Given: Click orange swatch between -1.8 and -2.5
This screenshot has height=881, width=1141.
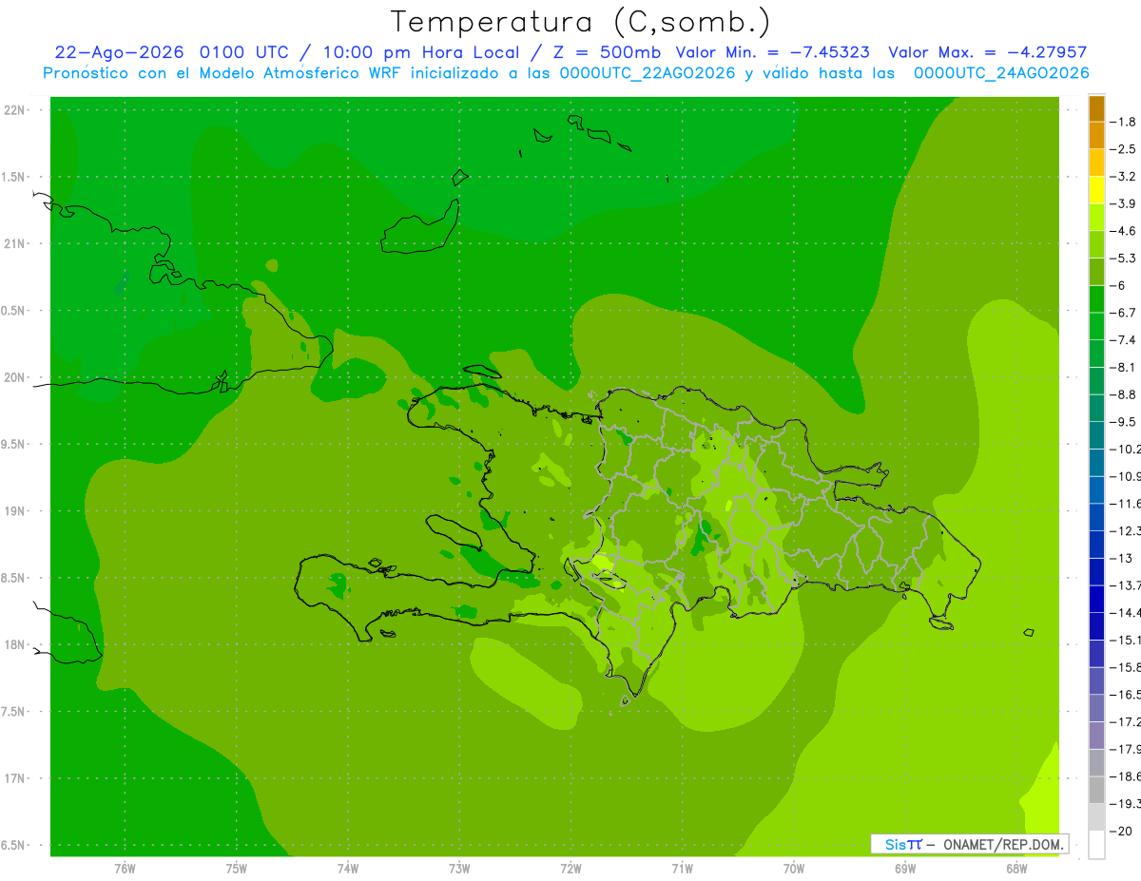Looking at the screenshot, I should coord(1096,136).
